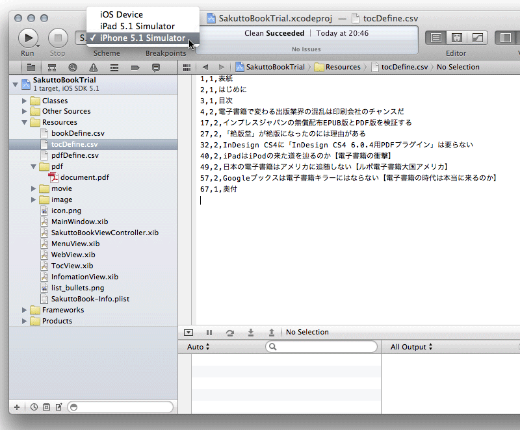
Task: Click the Step Out button
Action: point(272,333)
